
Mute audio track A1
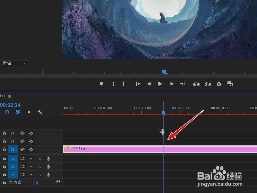pos(31,159)
